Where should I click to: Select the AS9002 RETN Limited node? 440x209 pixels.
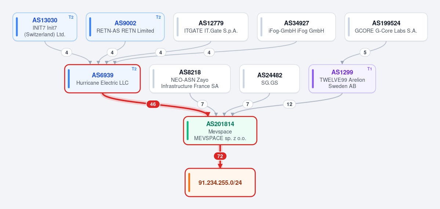click(125, 27)
